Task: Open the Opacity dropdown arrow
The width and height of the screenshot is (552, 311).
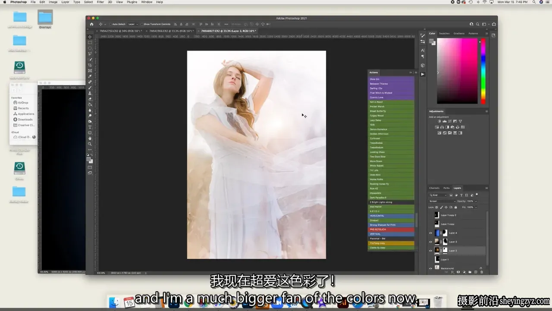Action: pos(475,201)
